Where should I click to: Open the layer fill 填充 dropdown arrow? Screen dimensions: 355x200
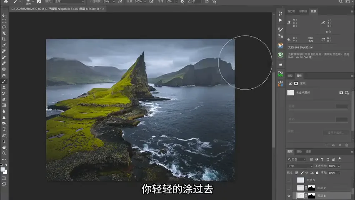[339, 173]
